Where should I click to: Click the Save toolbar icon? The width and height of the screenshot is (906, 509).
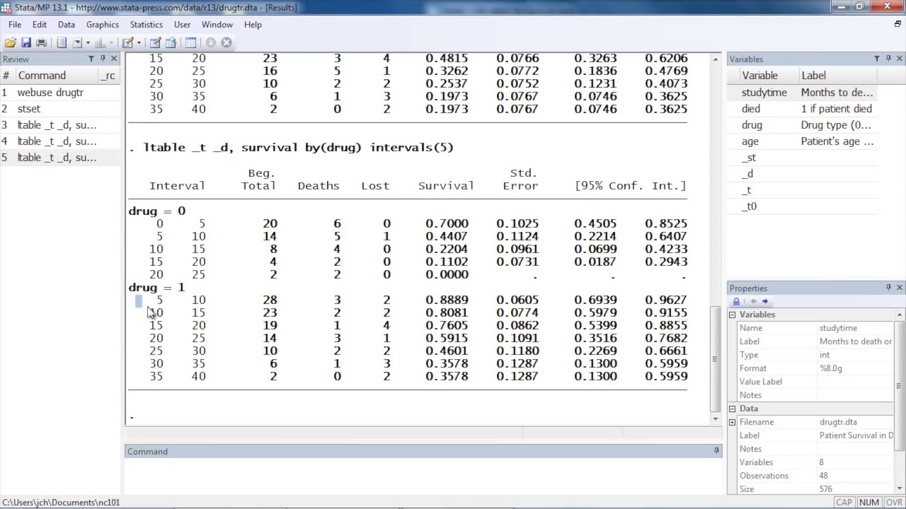pyautogui.click(x=26, y=42)
